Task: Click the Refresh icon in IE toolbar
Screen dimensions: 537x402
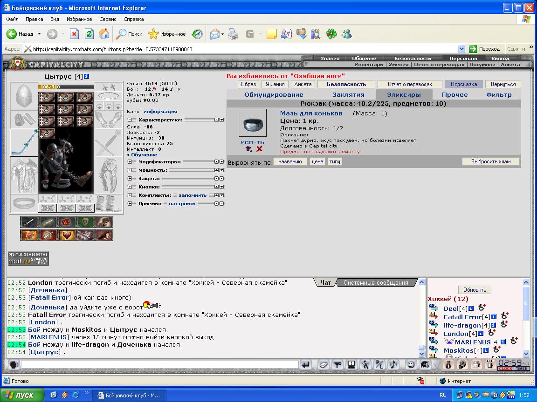Action: point(89,34)
